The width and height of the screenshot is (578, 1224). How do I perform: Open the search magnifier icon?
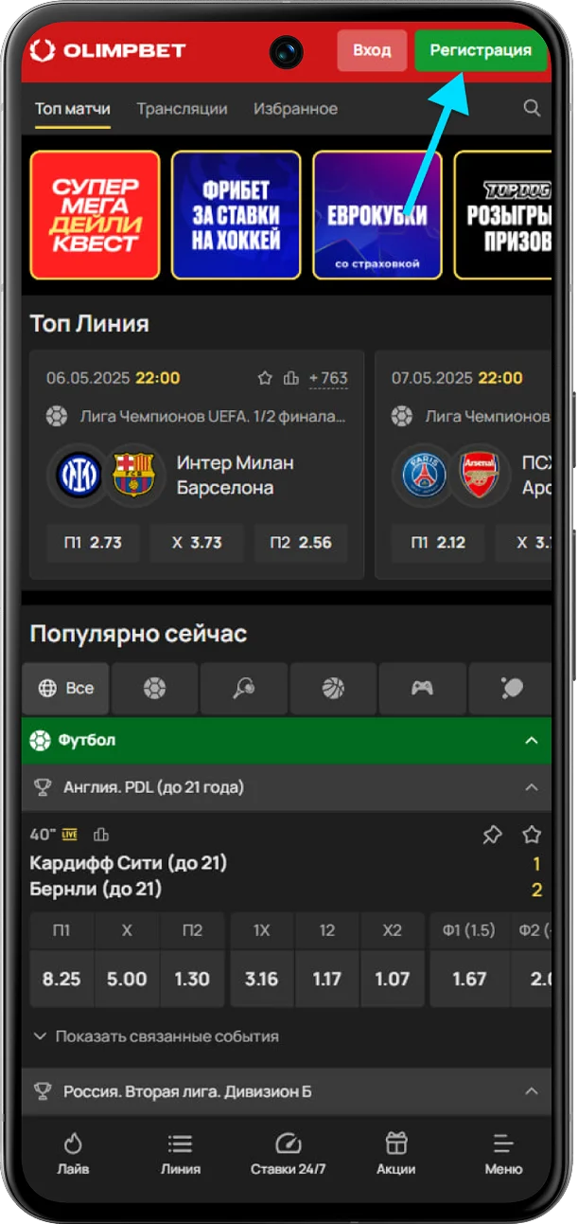tap(533, 109)
